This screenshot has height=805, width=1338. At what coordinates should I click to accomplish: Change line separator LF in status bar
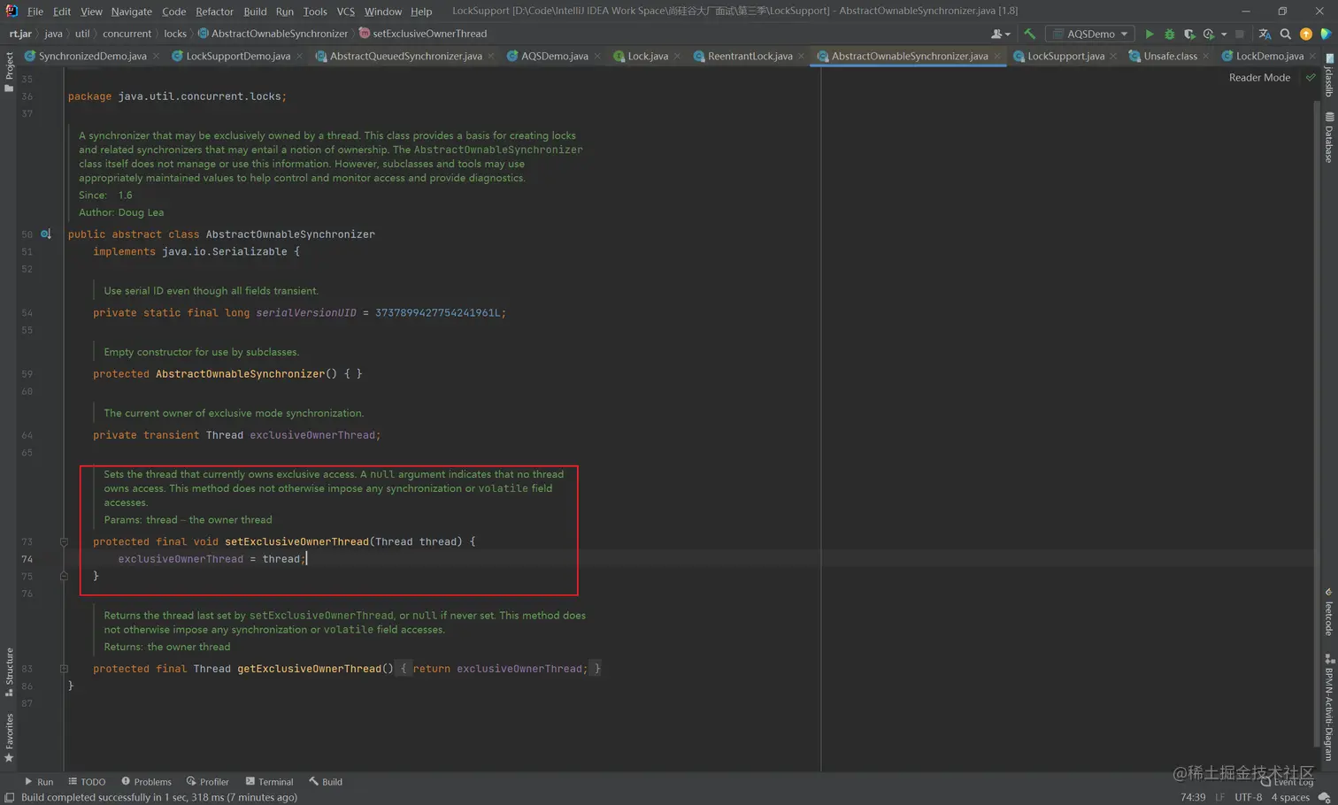[1219, 797]
